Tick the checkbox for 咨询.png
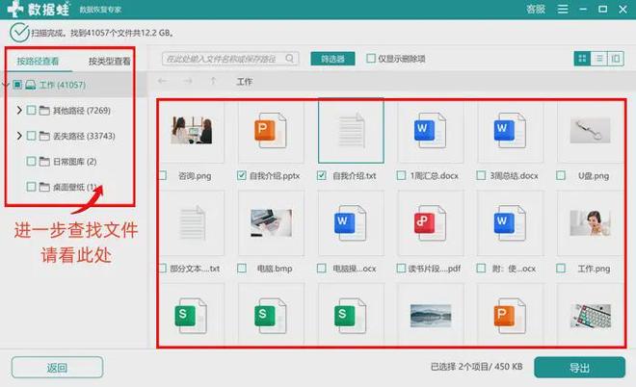The image size is (636, 387). (161, 177)
